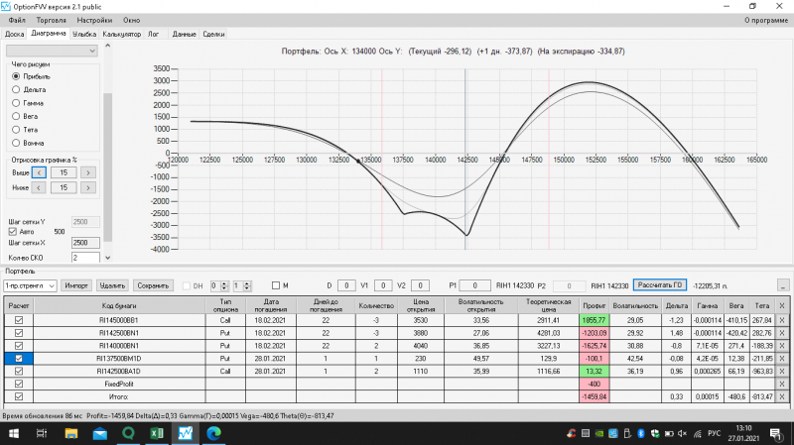The image size is (794, 445).
Task: Increase the Выше cutoff with right arrow
Action: tap(88, 172)
